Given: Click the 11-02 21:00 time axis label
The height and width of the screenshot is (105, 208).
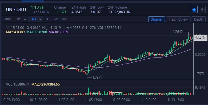Looking at the screenshot, I should tap(66, 100).
